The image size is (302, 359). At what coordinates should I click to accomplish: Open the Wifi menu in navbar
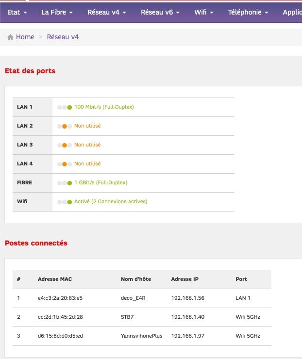click(203, 12)
